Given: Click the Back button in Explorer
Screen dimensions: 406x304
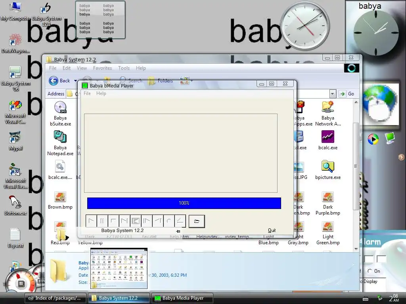Looking at the screenshot, I should tap(59, 81).
